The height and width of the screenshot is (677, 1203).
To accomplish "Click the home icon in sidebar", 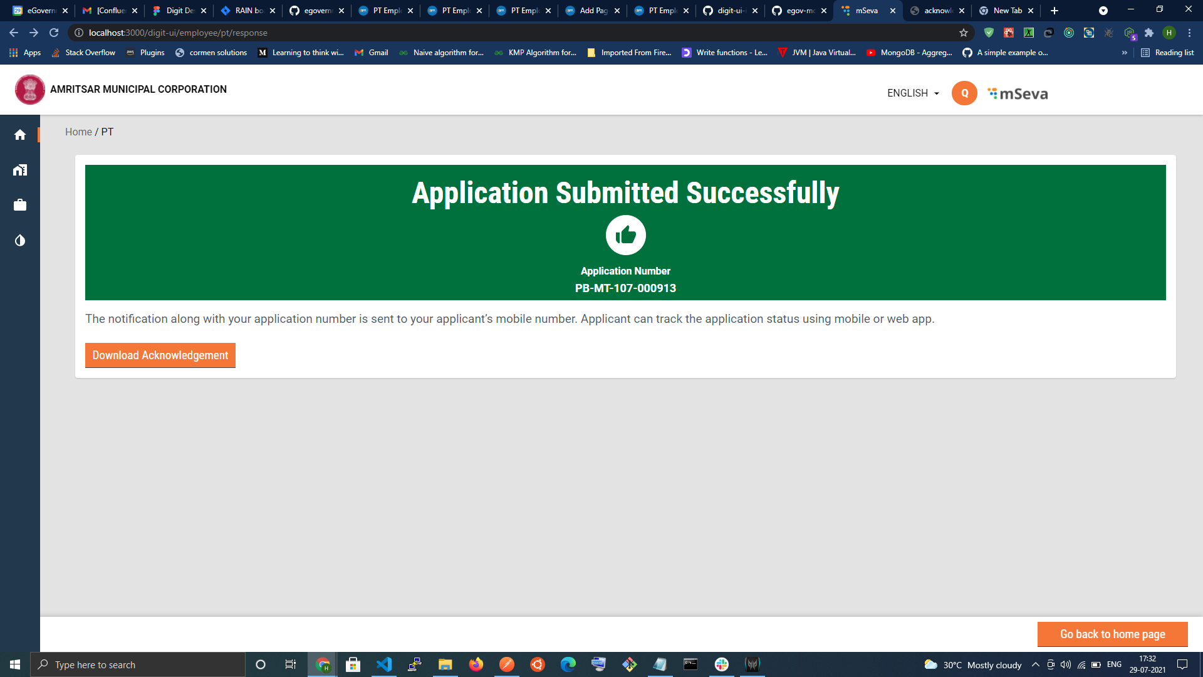I will pyautogui.click(x=20, y=135).
